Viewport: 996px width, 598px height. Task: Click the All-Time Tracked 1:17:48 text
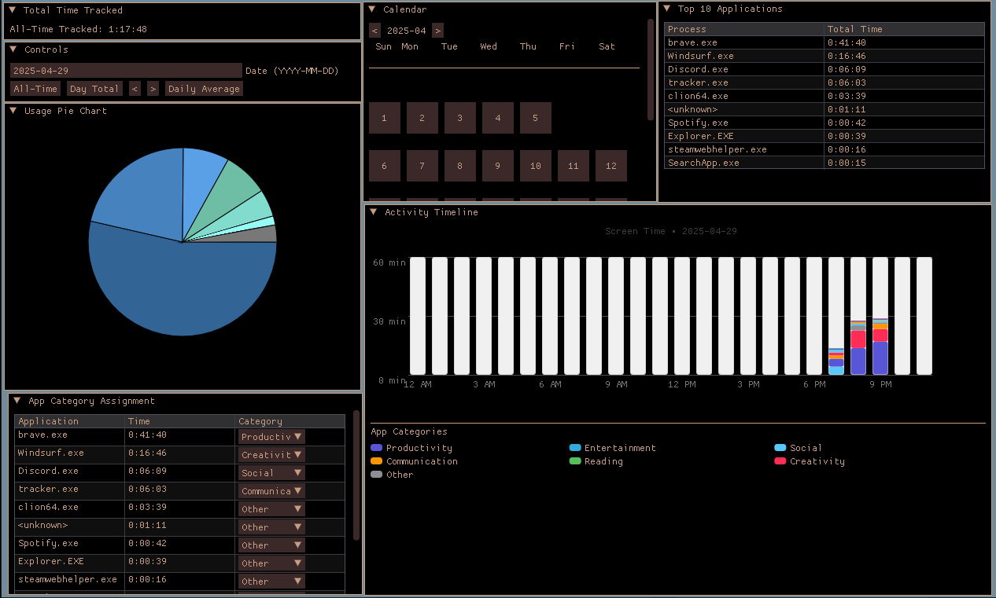(x=79, y=29)
